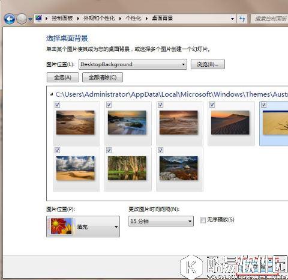
Task: Select the forest trees reflection thumbnail
Action: [127, 168]
